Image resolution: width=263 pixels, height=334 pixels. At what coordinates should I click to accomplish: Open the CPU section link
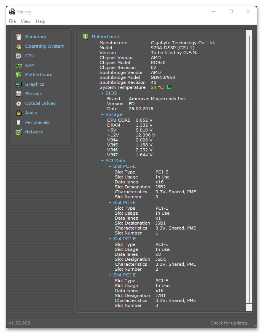coord(30,56)
